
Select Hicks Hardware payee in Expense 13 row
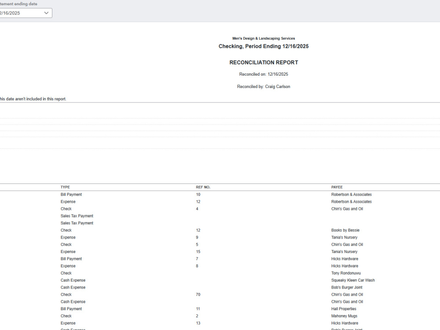point(345,323)
